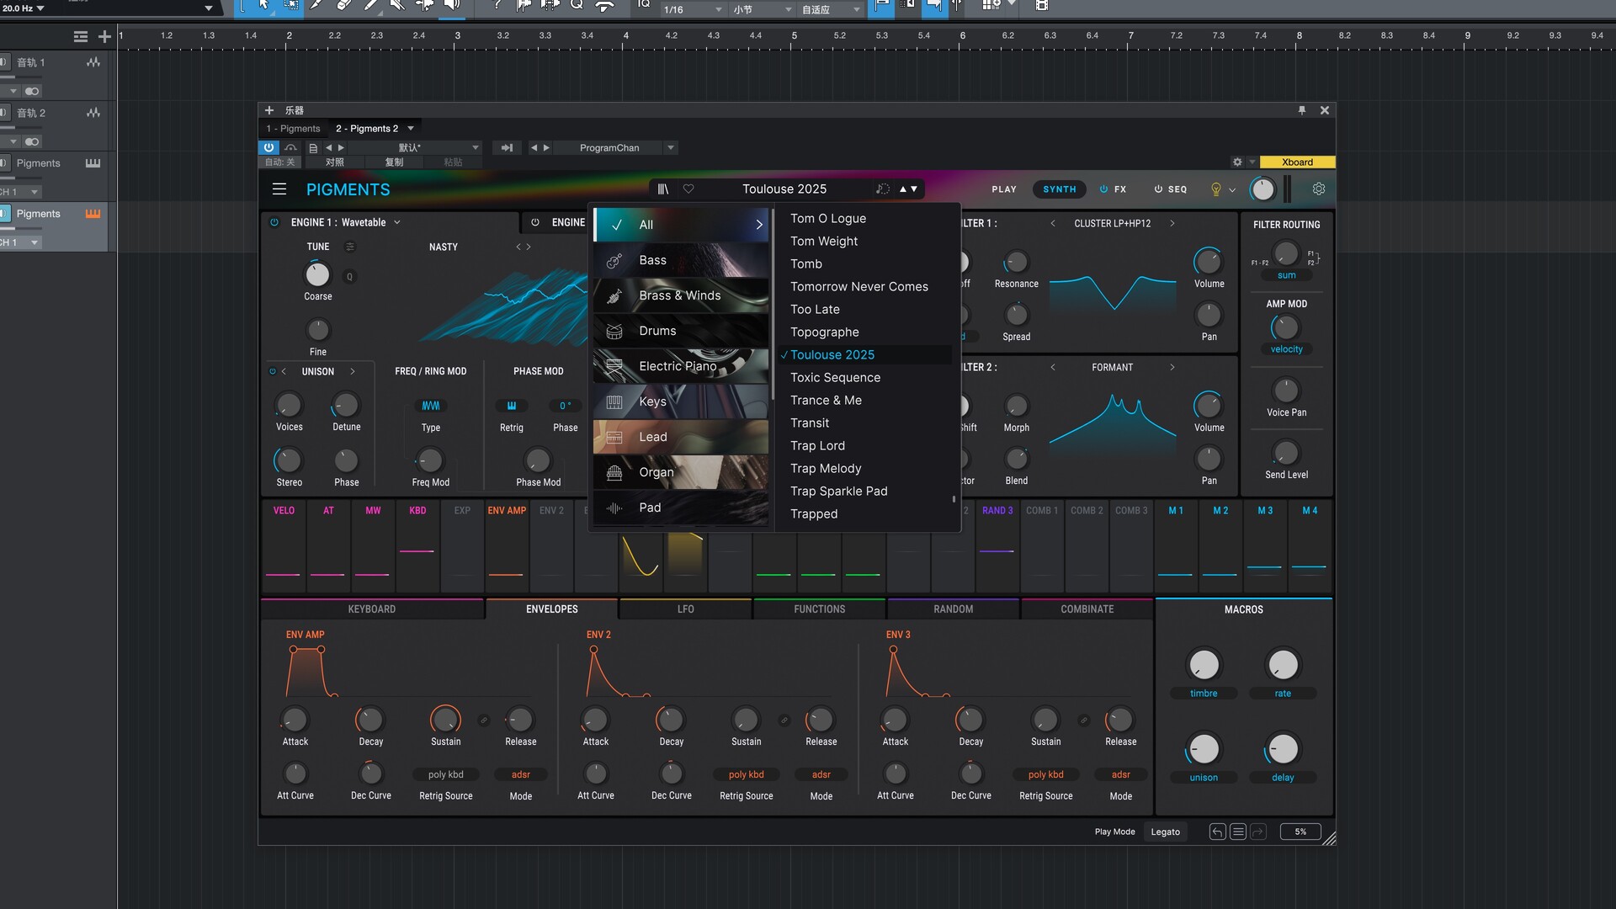Open the ProgramChan parameter dropdown
The image size is (1616, 909).
click(x=671, y=148)
